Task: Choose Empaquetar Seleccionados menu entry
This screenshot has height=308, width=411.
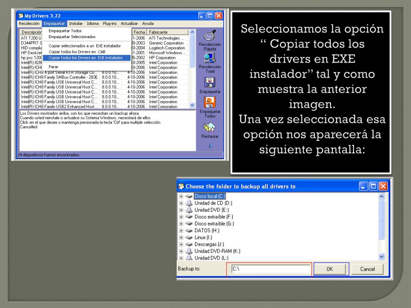Action: (x=87, y=36)
